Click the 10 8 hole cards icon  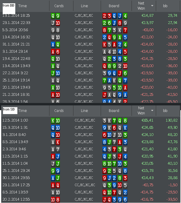click(x=55, y=199)
